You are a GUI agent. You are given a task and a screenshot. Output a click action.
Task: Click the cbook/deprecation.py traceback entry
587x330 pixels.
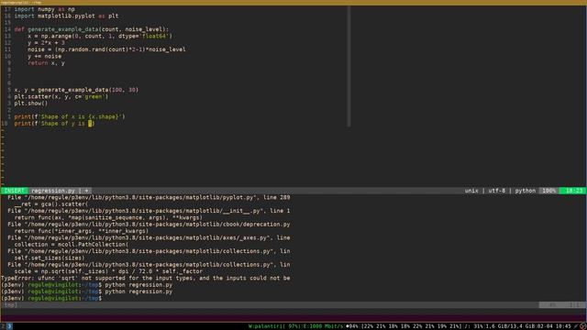click(149, 225)
